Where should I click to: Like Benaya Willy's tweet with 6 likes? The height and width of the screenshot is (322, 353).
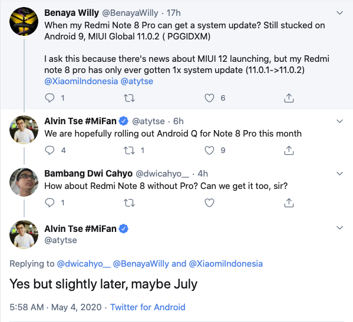[x=209, y=98]
